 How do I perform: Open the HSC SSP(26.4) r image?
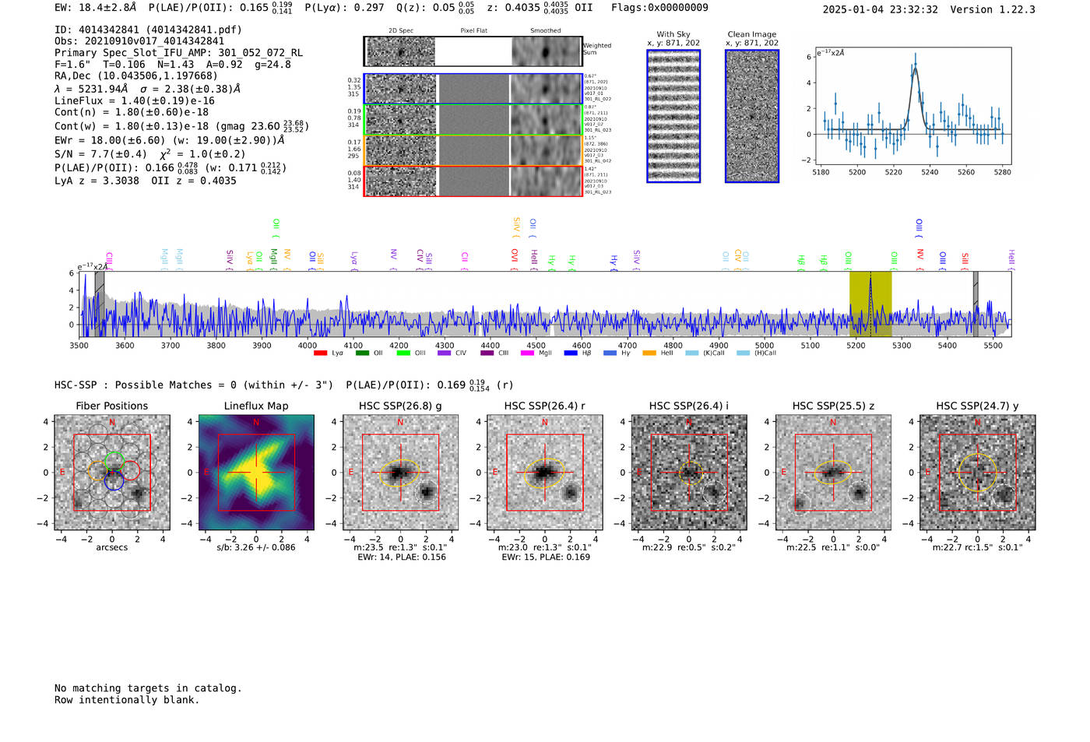pos(544,473)
